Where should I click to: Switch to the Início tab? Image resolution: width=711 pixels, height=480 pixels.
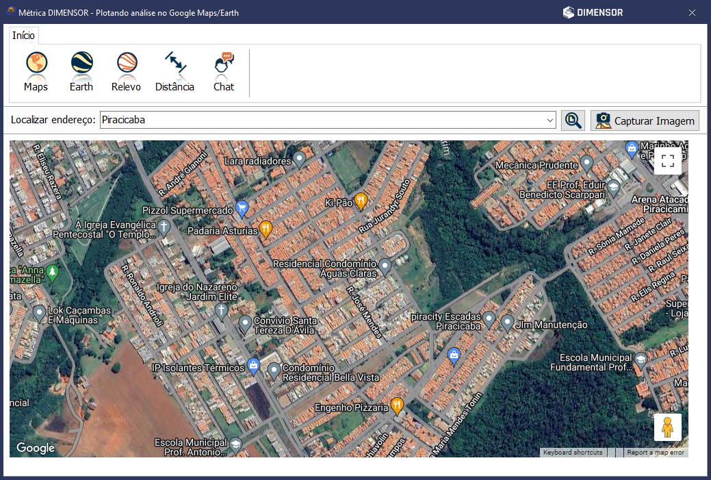tap(24, 36)
